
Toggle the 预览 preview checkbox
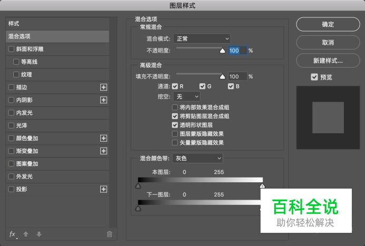coord(314,77)
